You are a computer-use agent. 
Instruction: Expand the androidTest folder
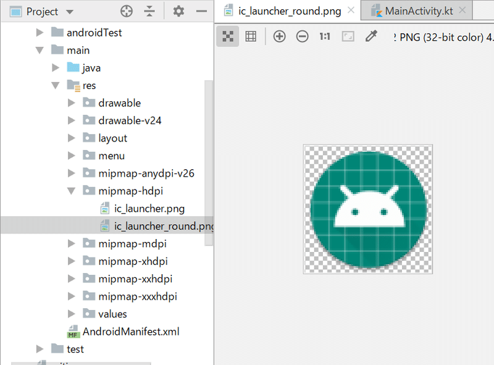click(40, 33)
